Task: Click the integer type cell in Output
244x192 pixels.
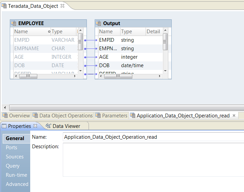Action: coord(129,57)
